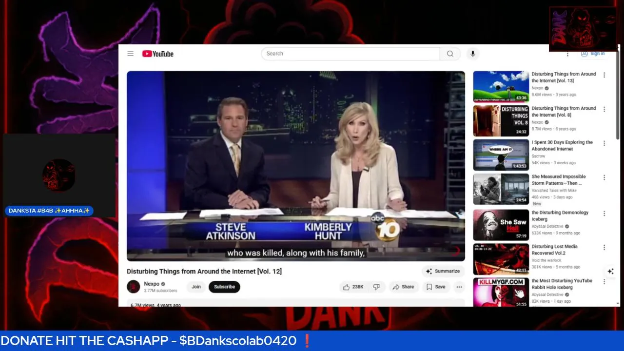Click the search magnifier button

tap(450, 54)
